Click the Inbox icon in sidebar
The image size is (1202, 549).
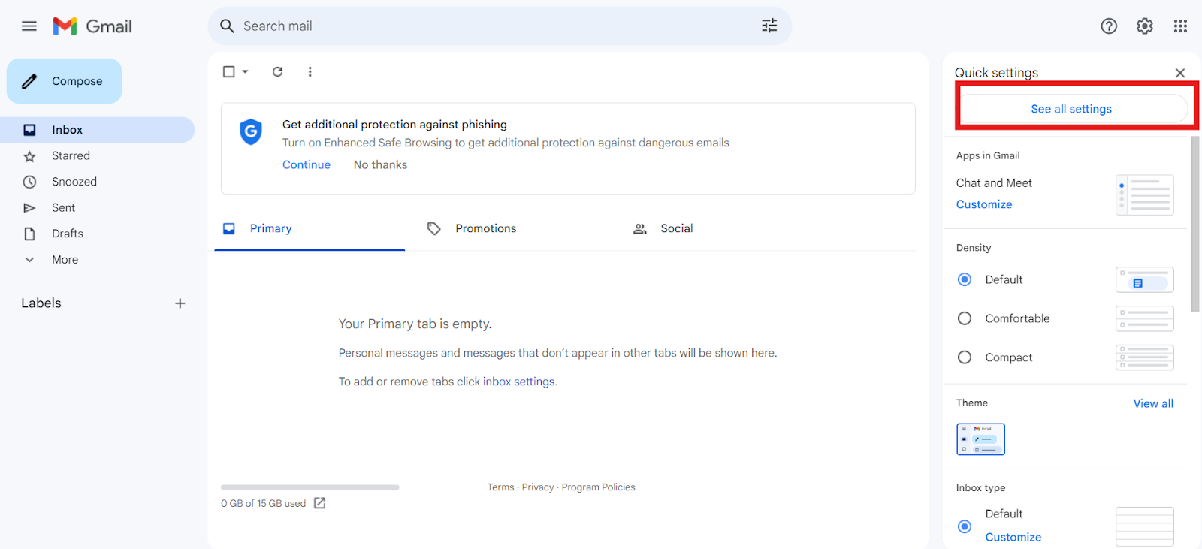coord(29,130)
